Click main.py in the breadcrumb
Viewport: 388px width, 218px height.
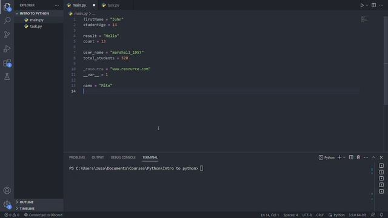tap(81, 13)
